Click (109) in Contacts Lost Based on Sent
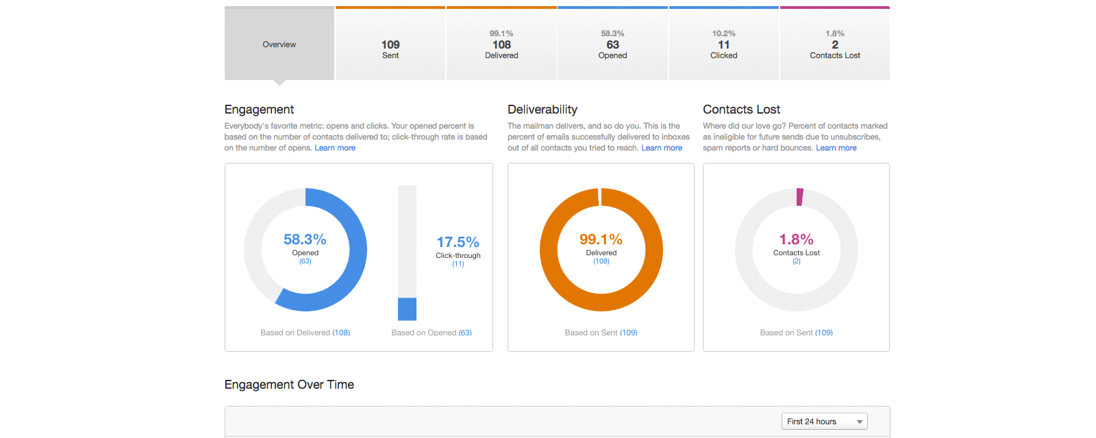This screenshot has width=1096, height=438. coord(824,333)
